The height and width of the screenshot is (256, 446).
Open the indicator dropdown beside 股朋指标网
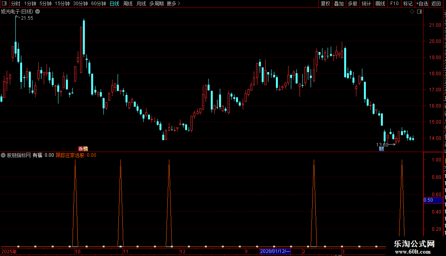[x=3, y=155]
